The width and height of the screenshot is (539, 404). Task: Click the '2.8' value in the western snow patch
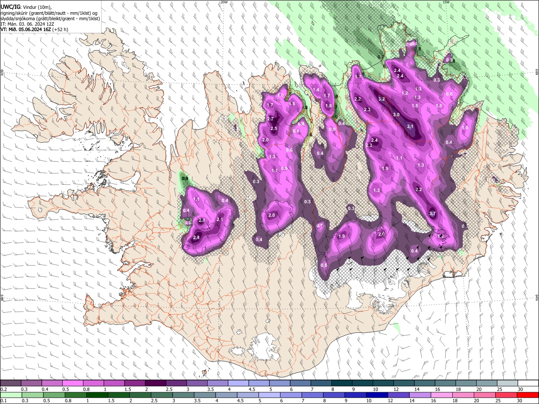tap(196, 238)
